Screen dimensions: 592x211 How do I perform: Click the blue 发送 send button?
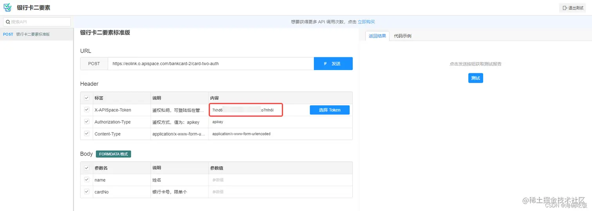pyautogui.click(x=333, y=64)
